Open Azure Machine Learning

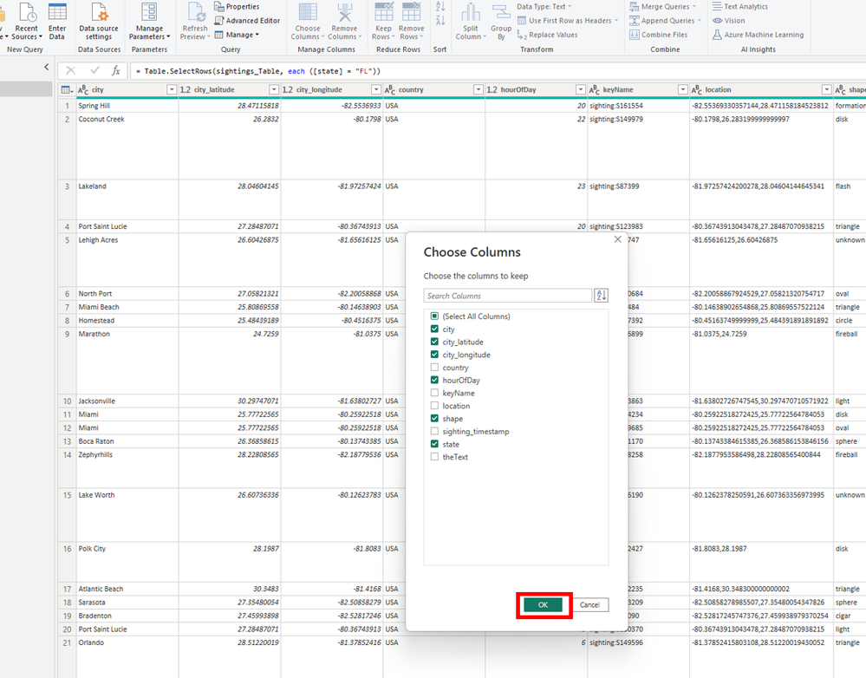tap(758, 35)
